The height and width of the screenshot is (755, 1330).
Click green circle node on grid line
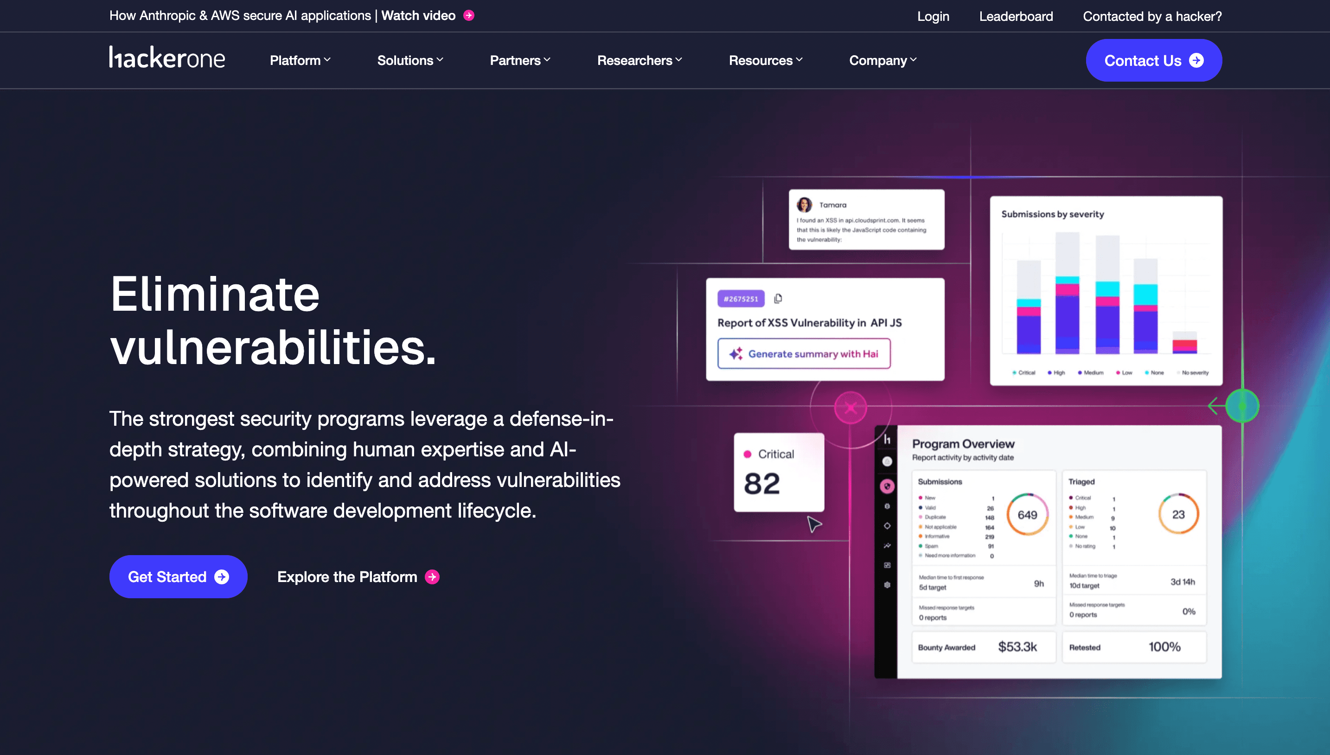[x=1242, y=405]
